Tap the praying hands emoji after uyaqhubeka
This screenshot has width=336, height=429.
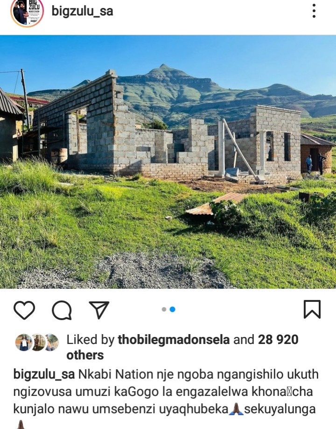coord(236,409)
